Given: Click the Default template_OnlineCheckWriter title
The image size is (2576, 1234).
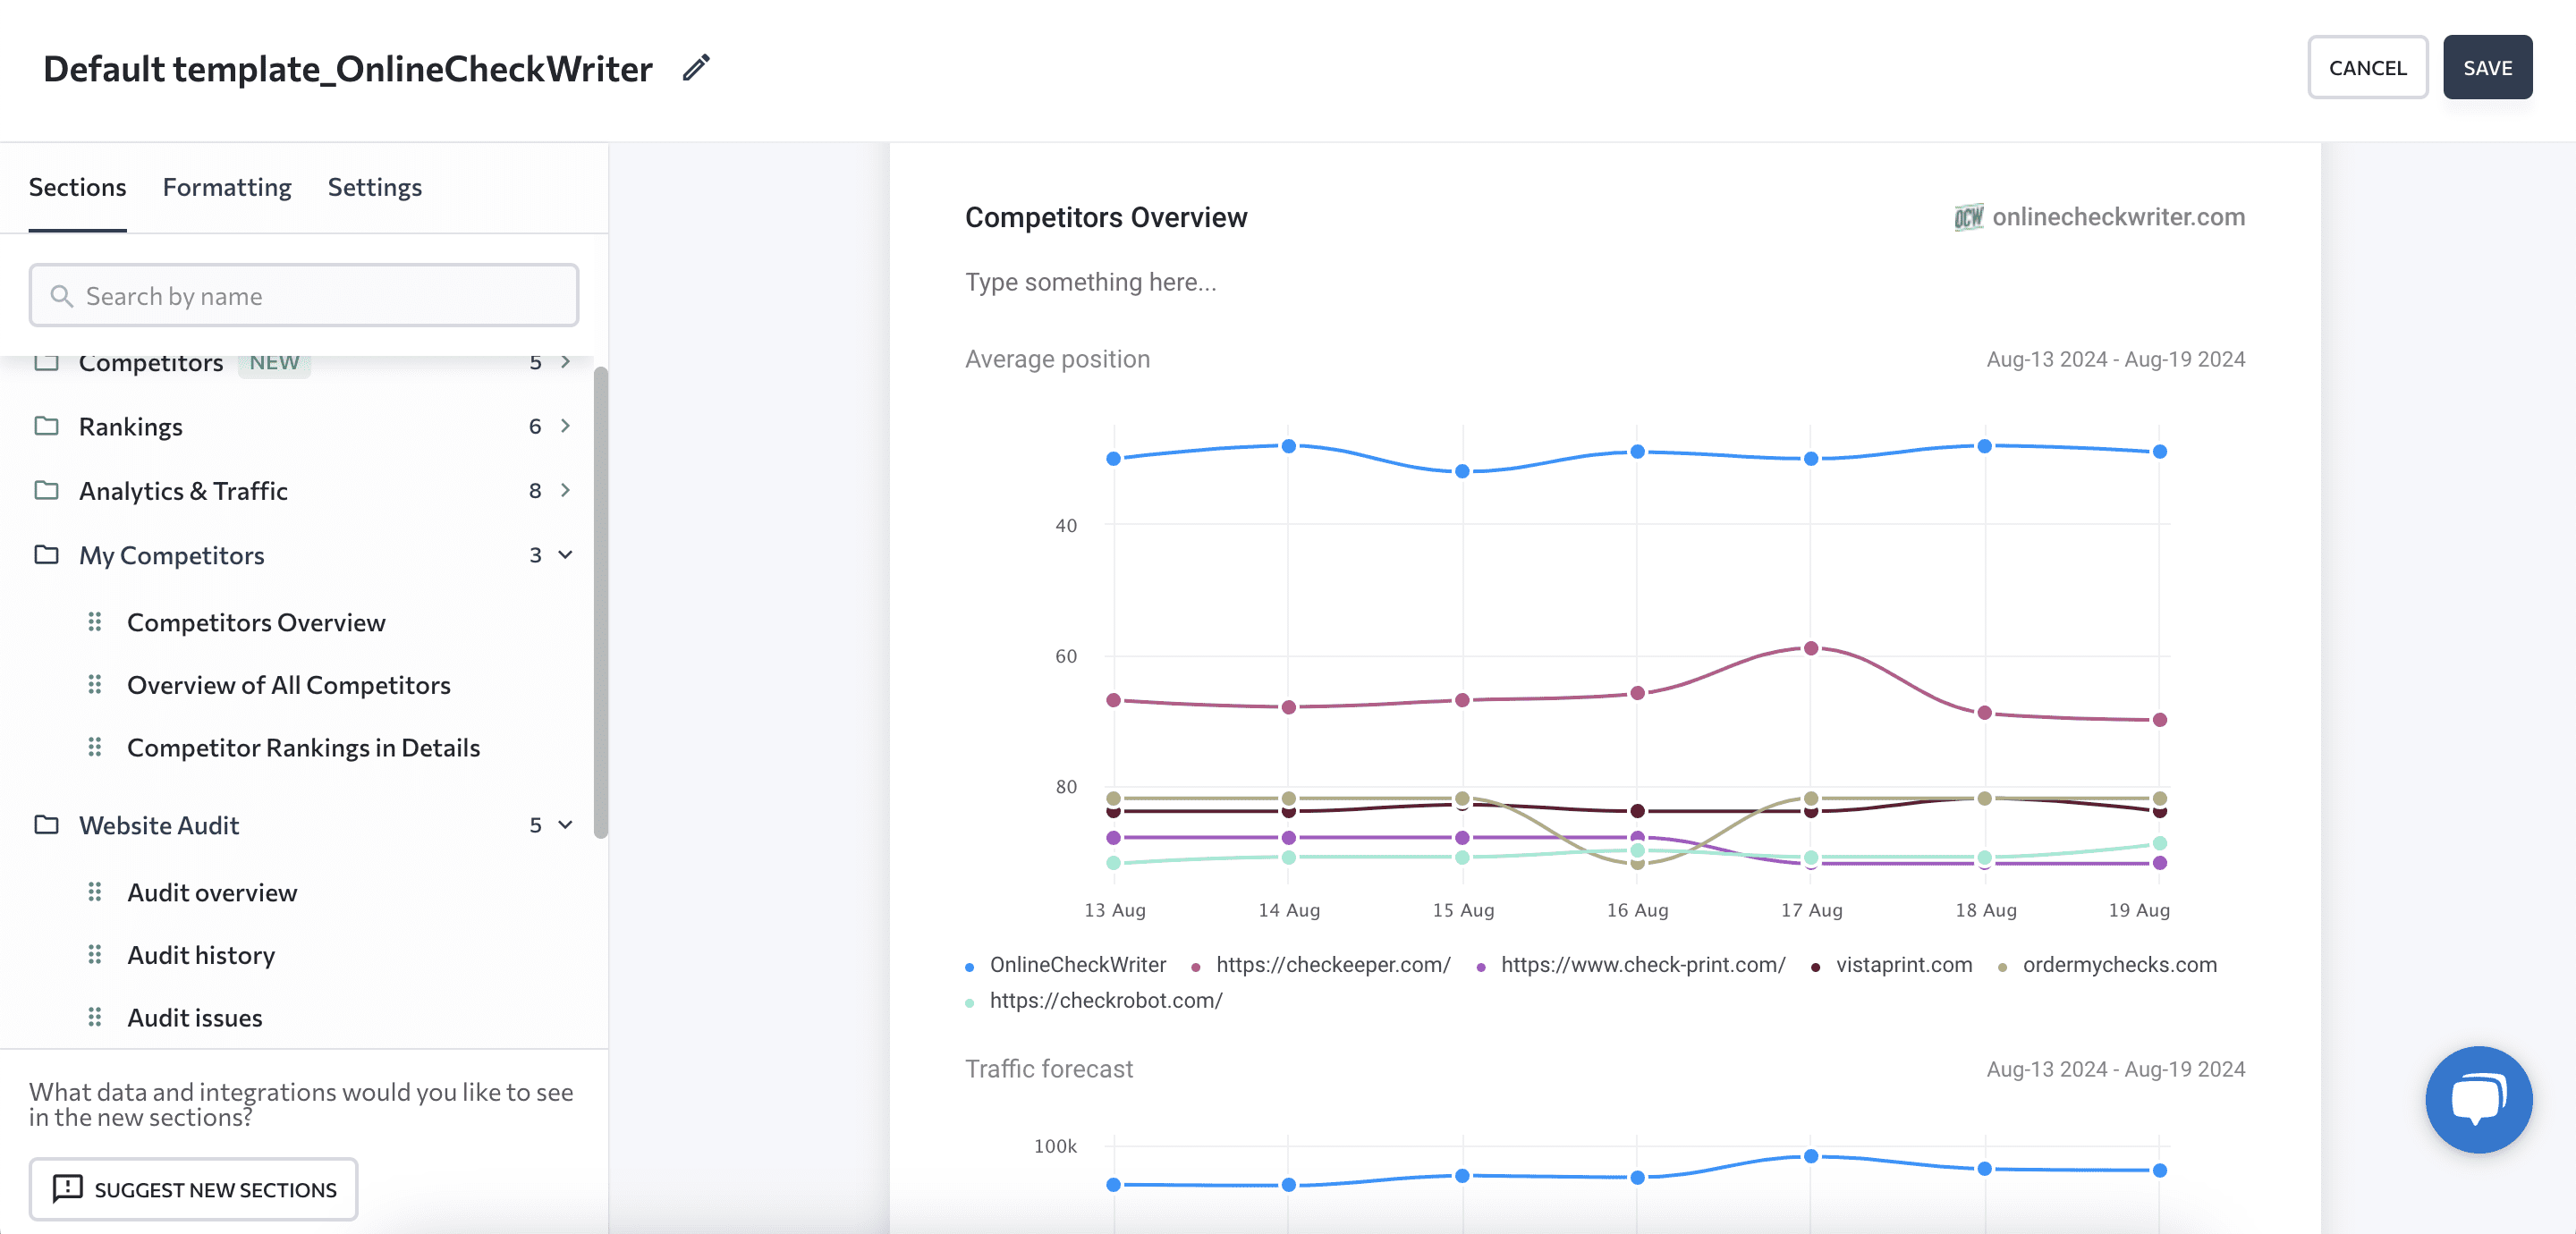Looking at the screenshot, I should (348, 68).
